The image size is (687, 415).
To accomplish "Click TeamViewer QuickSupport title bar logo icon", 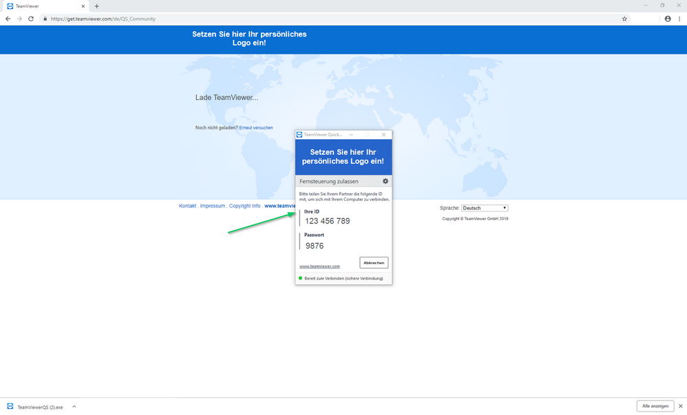I will [x=299, y=134].
